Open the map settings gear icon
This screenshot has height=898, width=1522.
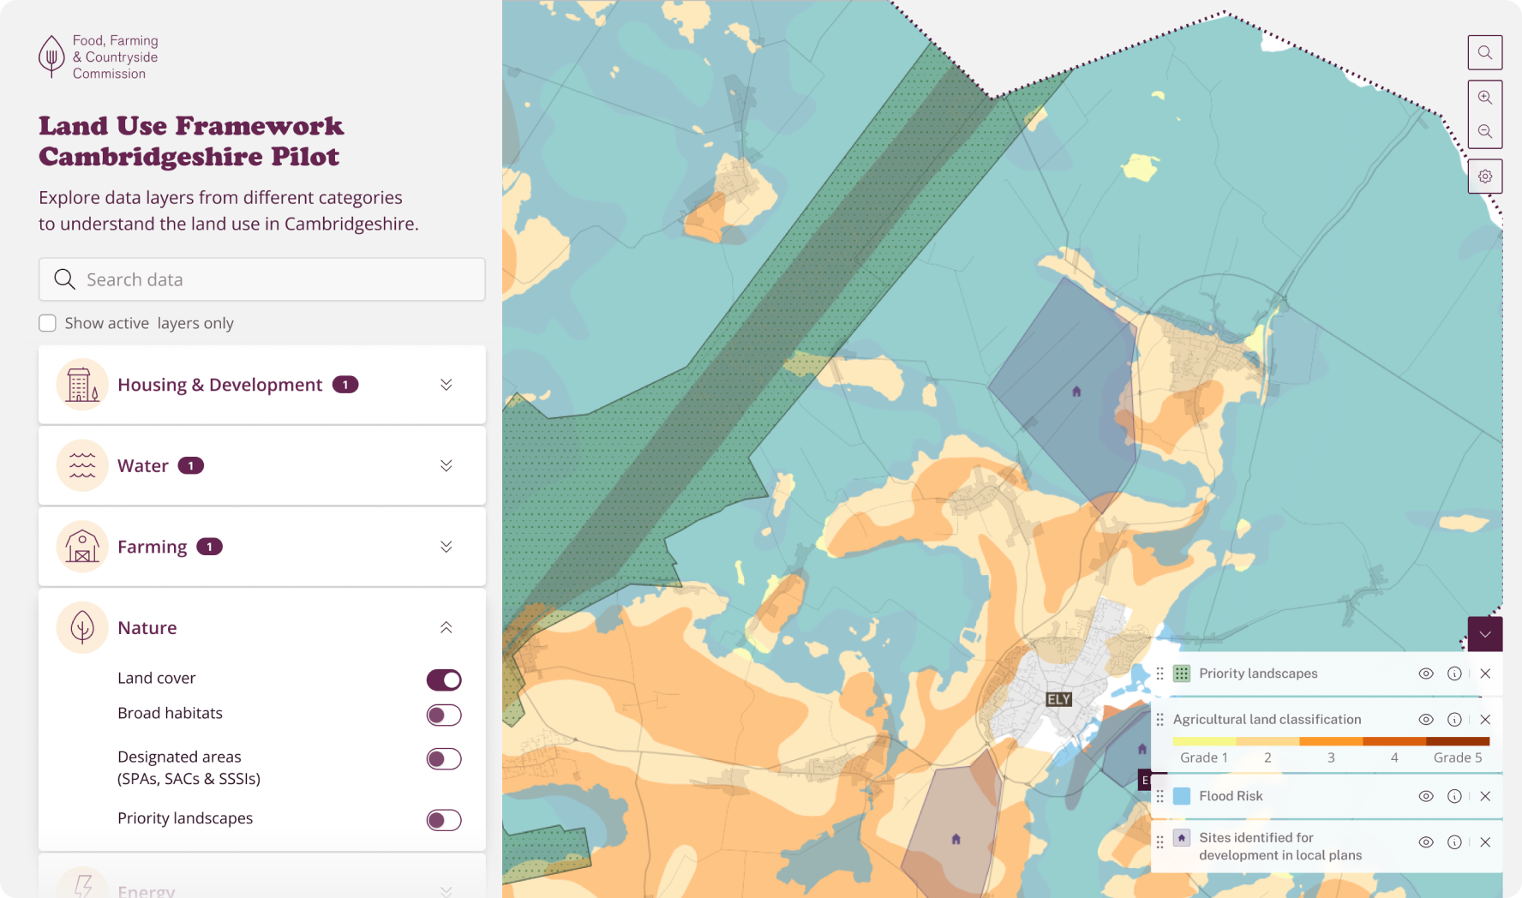(x=1485, y=176)
